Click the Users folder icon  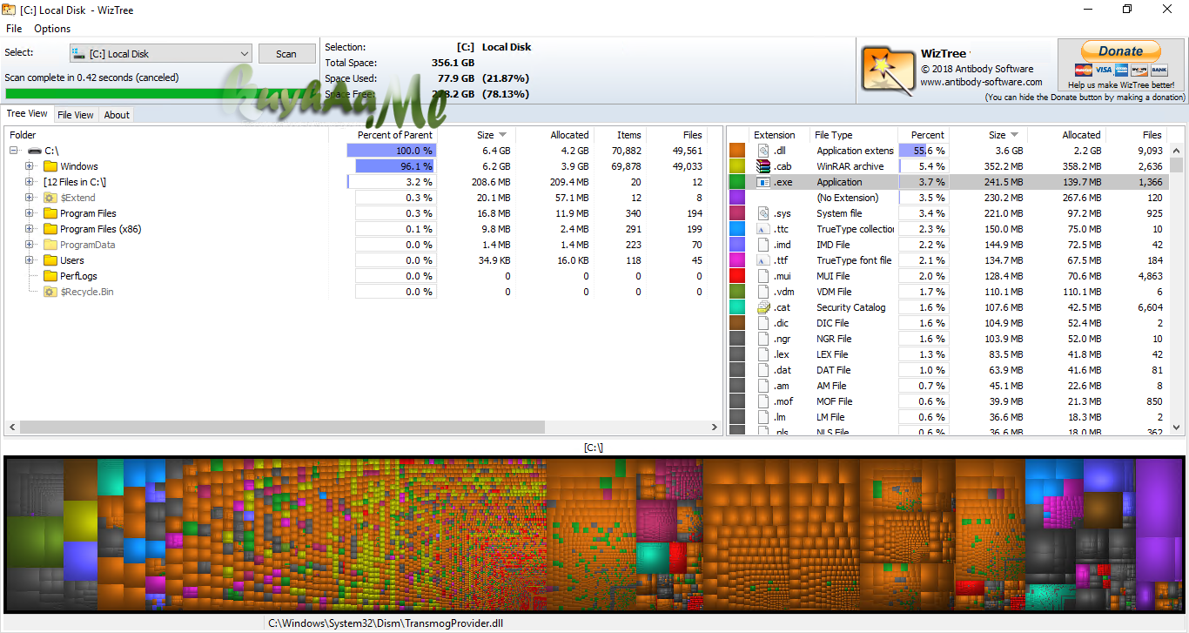point(50,260)
